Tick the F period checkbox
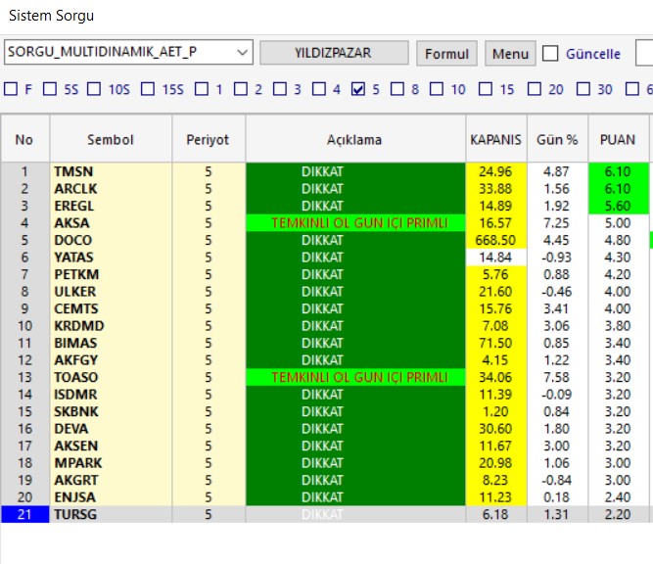Viewport: 653px width, 564px height. point(11,89)
